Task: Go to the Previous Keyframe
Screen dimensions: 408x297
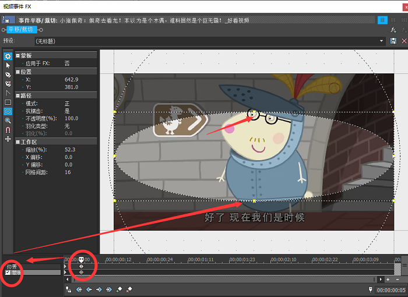Action: coord(89,289)
